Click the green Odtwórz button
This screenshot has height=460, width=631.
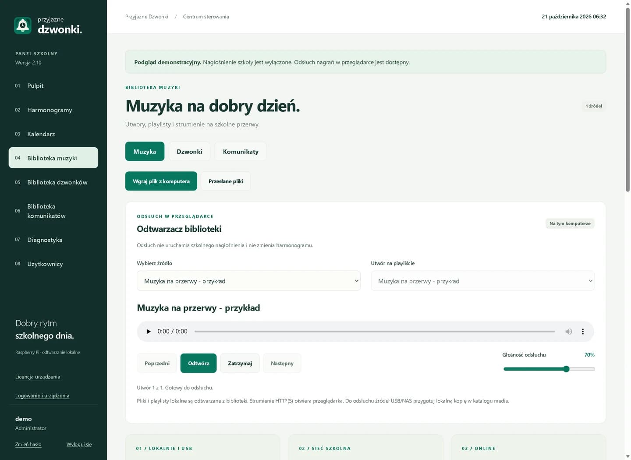199,363
